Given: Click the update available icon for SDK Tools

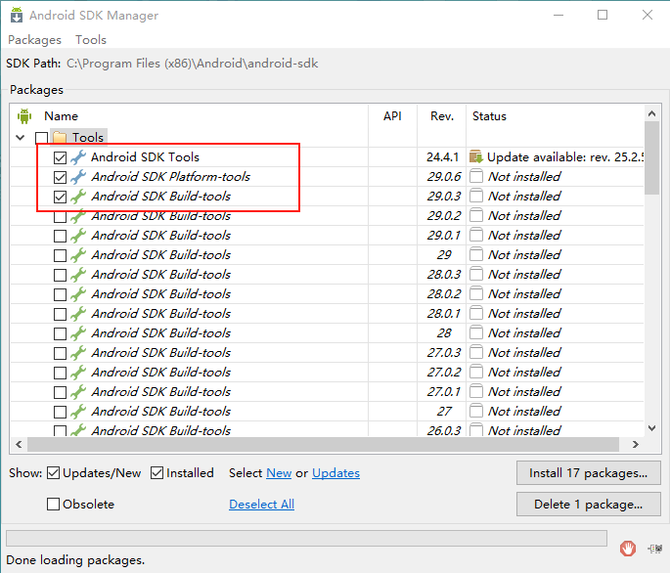Looking at the screenshot, I should [x=476, y=156].
